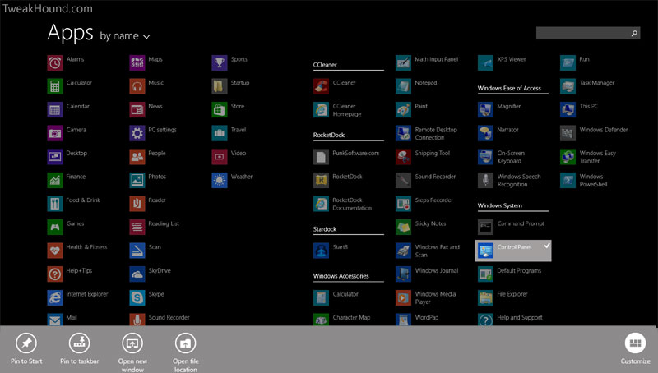Select the Stardock group header

(325, 229)
